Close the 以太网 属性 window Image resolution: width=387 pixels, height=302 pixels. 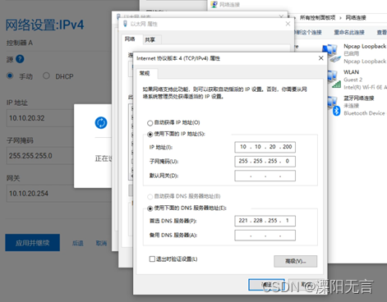tap(288, 24)
